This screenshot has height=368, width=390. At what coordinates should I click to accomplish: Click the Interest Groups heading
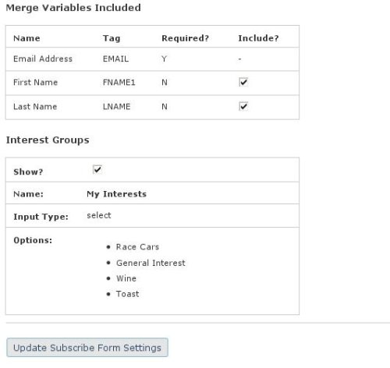tap(48, 140)
